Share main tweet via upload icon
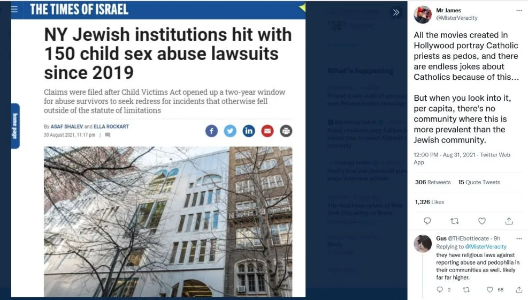Image resolution: width=528 pixels, height=300 pixels. [509, 221]
